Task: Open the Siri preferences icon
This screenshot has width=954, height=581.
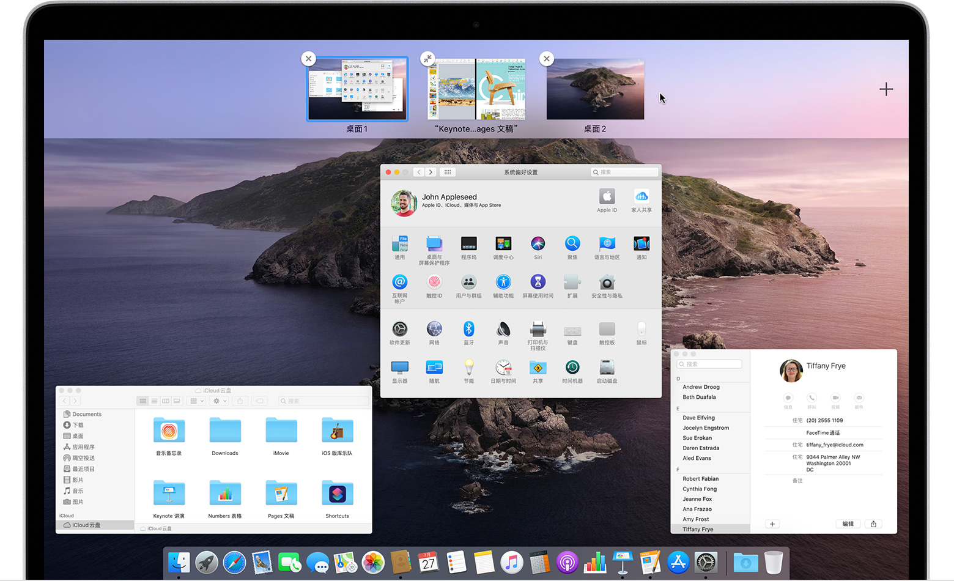Action: click(x=538, y=244)
